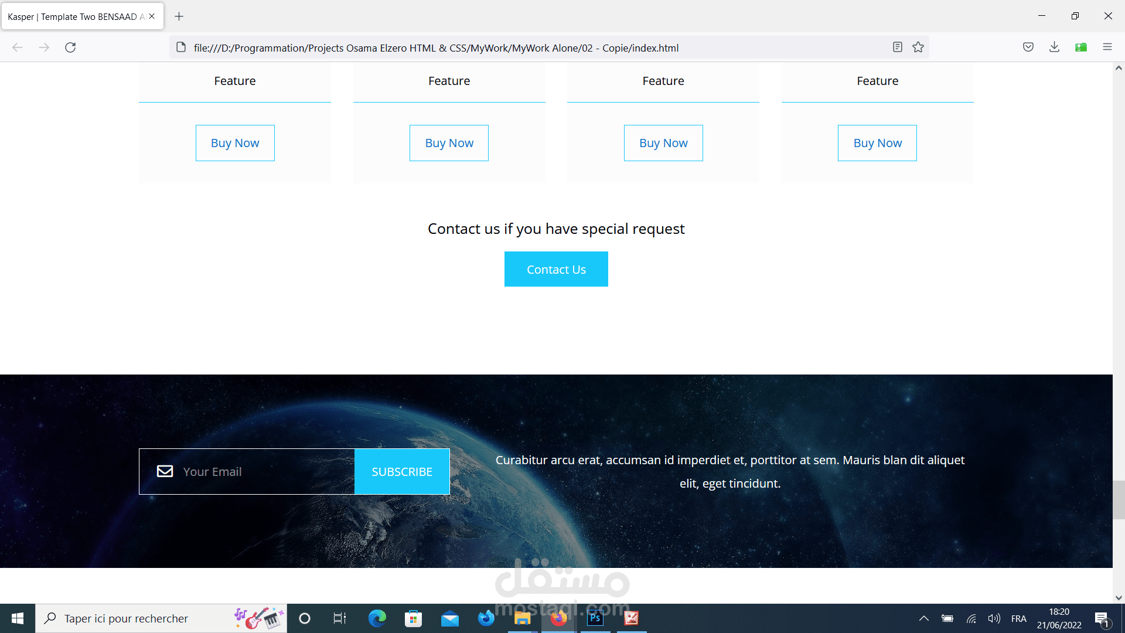1125x633 pixels.
Task: Open the Firefox downloads icon
Action: point(1054,47)
